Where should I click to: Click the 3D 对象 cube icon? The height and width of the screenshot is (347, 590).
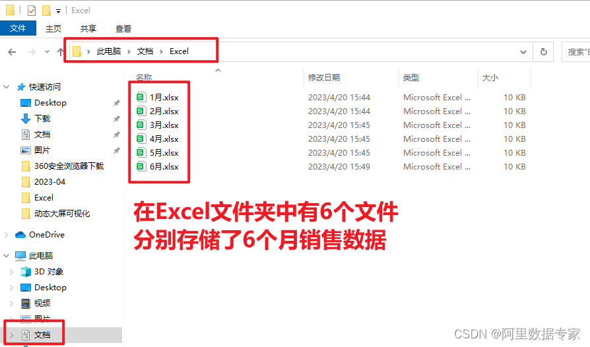click(26, 271)
